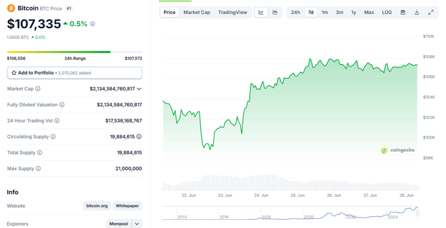Select the line chart view icon

click(261, 12)
